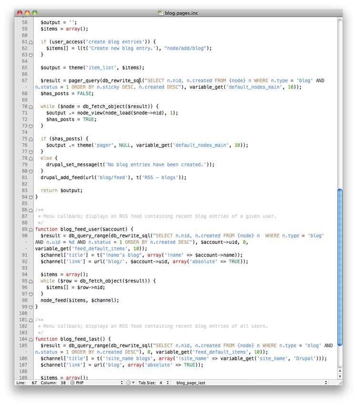Click '$row->nid;' on line 96
This screenshot has width=357, height=405.
tap(91, 287)
